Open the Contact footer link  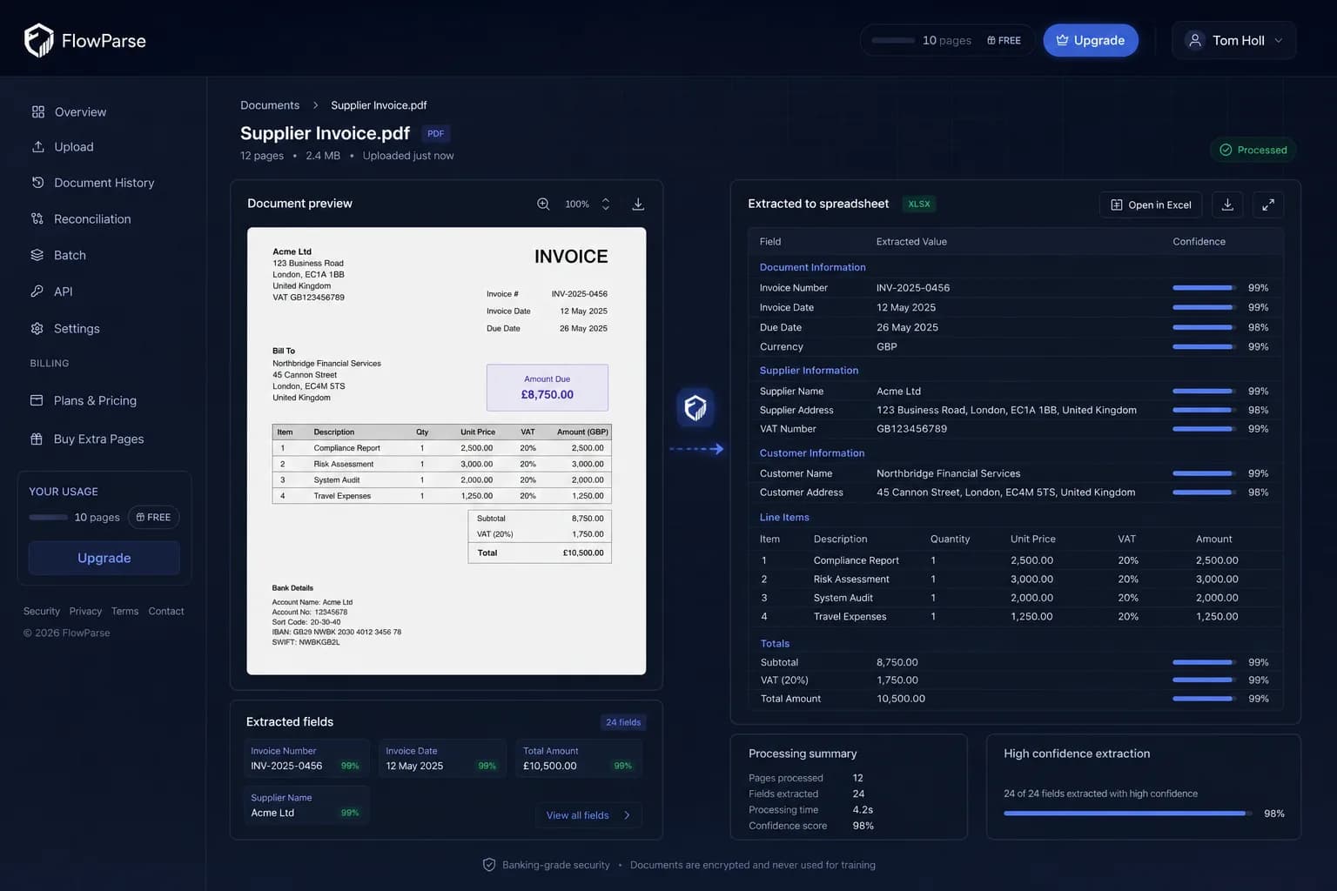point(166,611)
